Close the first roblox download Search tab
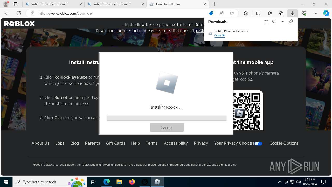This screenshot has width=332, height=187. coord(81,4)
